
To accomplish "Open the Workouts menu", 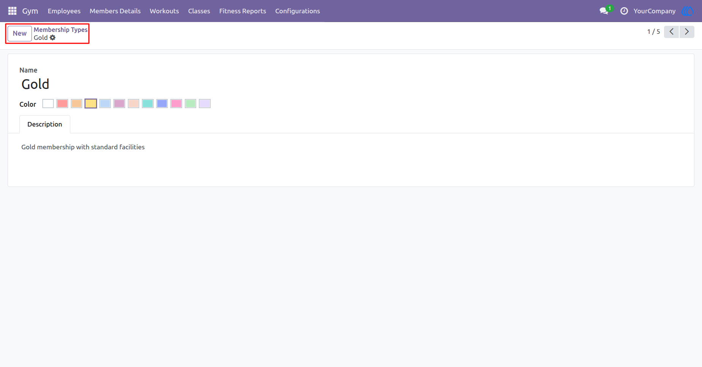I will click(164, 11).
